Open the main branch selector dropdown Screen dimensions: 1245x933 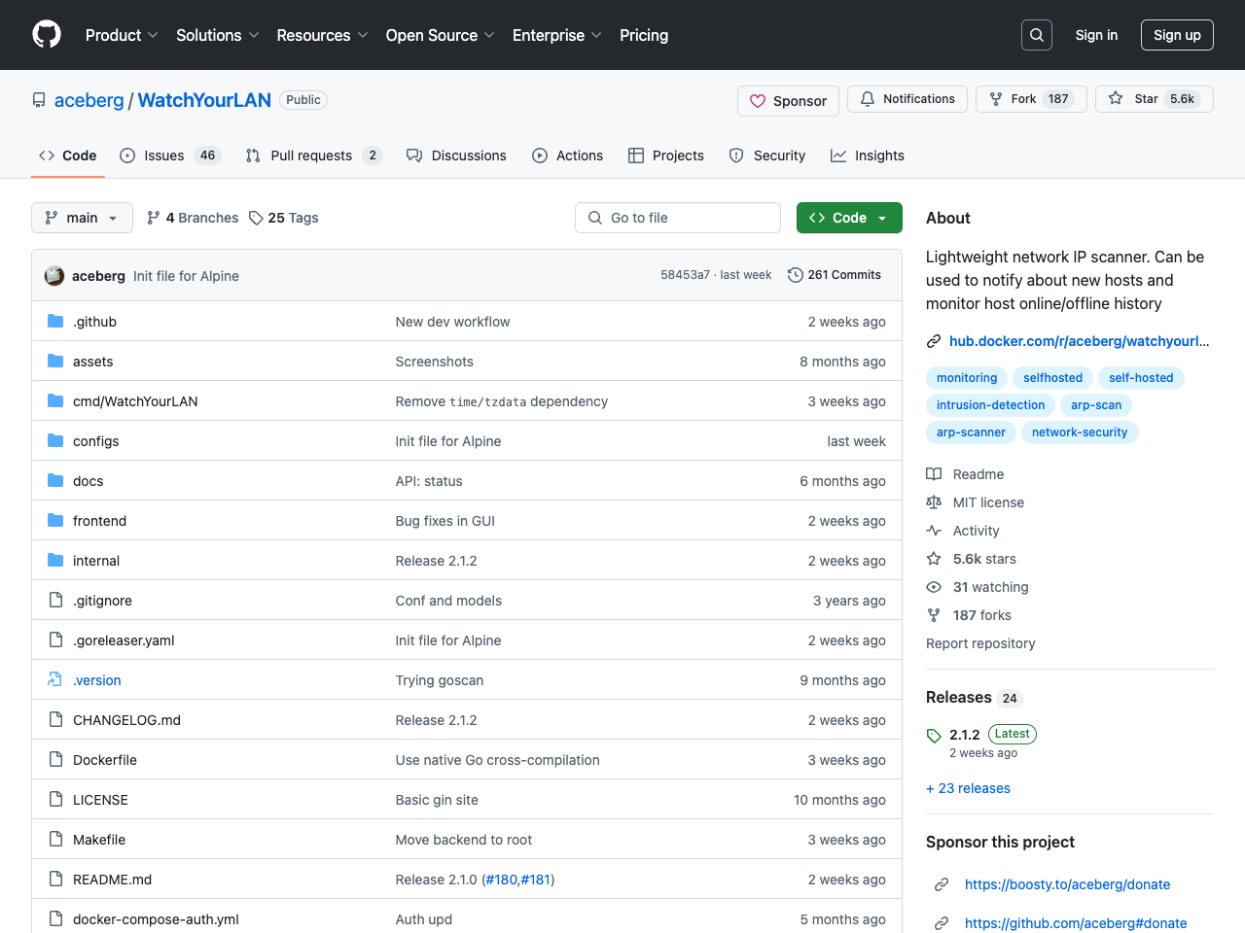(82, 218)
